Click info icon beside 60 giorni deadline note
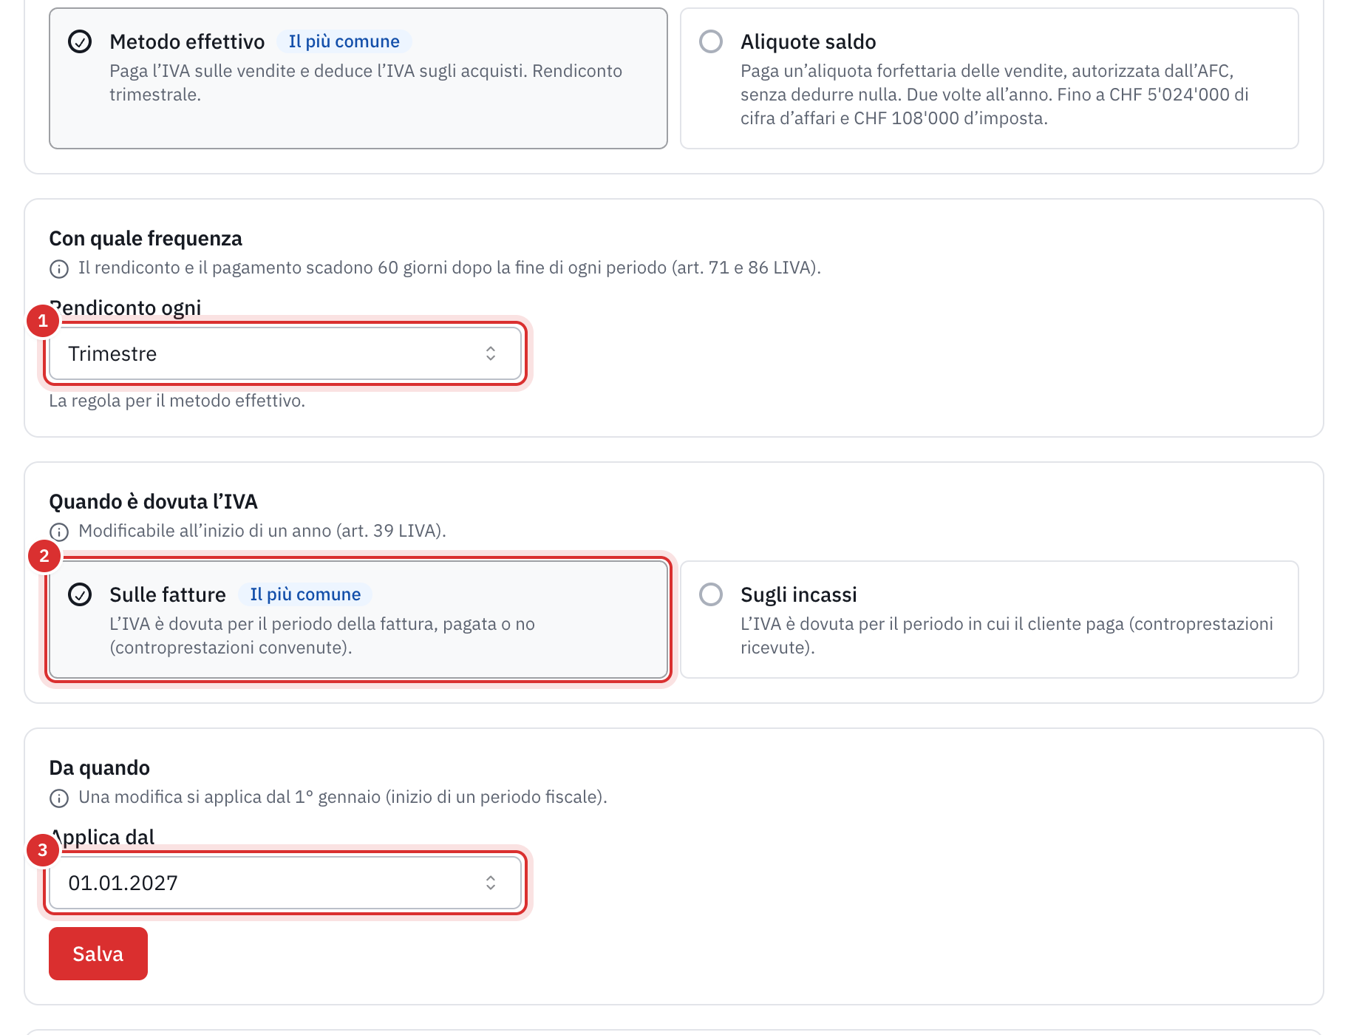This screenshot has height=1035, width=1348. tap(59, 268)
